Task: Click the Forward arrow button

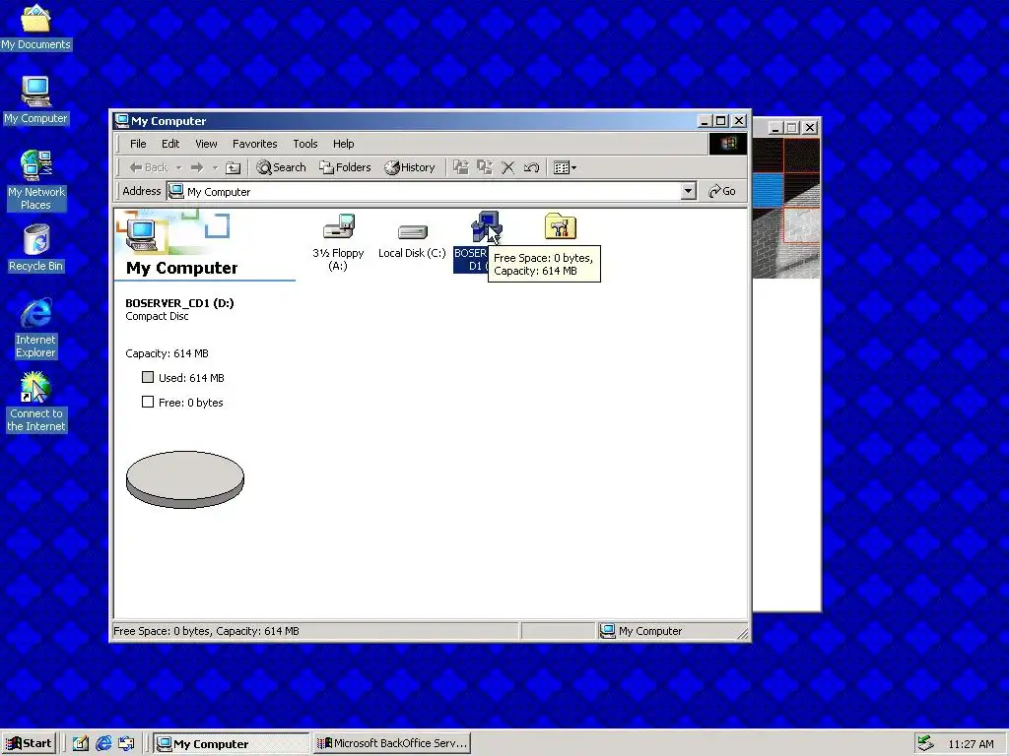Action: coord(197,167)
